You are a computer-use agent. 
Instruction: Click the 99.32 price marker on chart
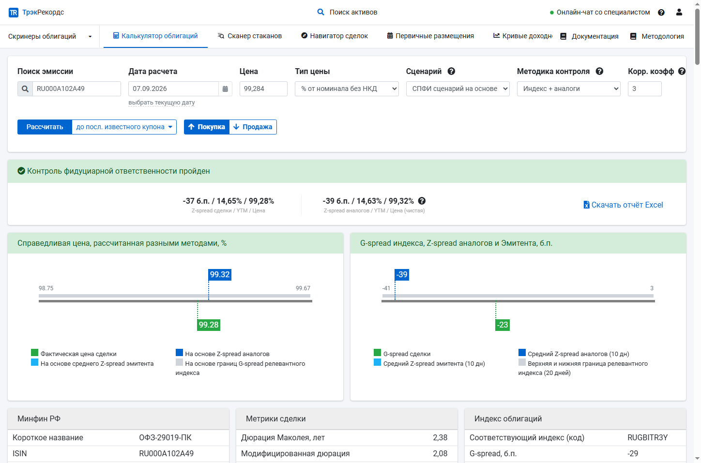pos(220,275)
